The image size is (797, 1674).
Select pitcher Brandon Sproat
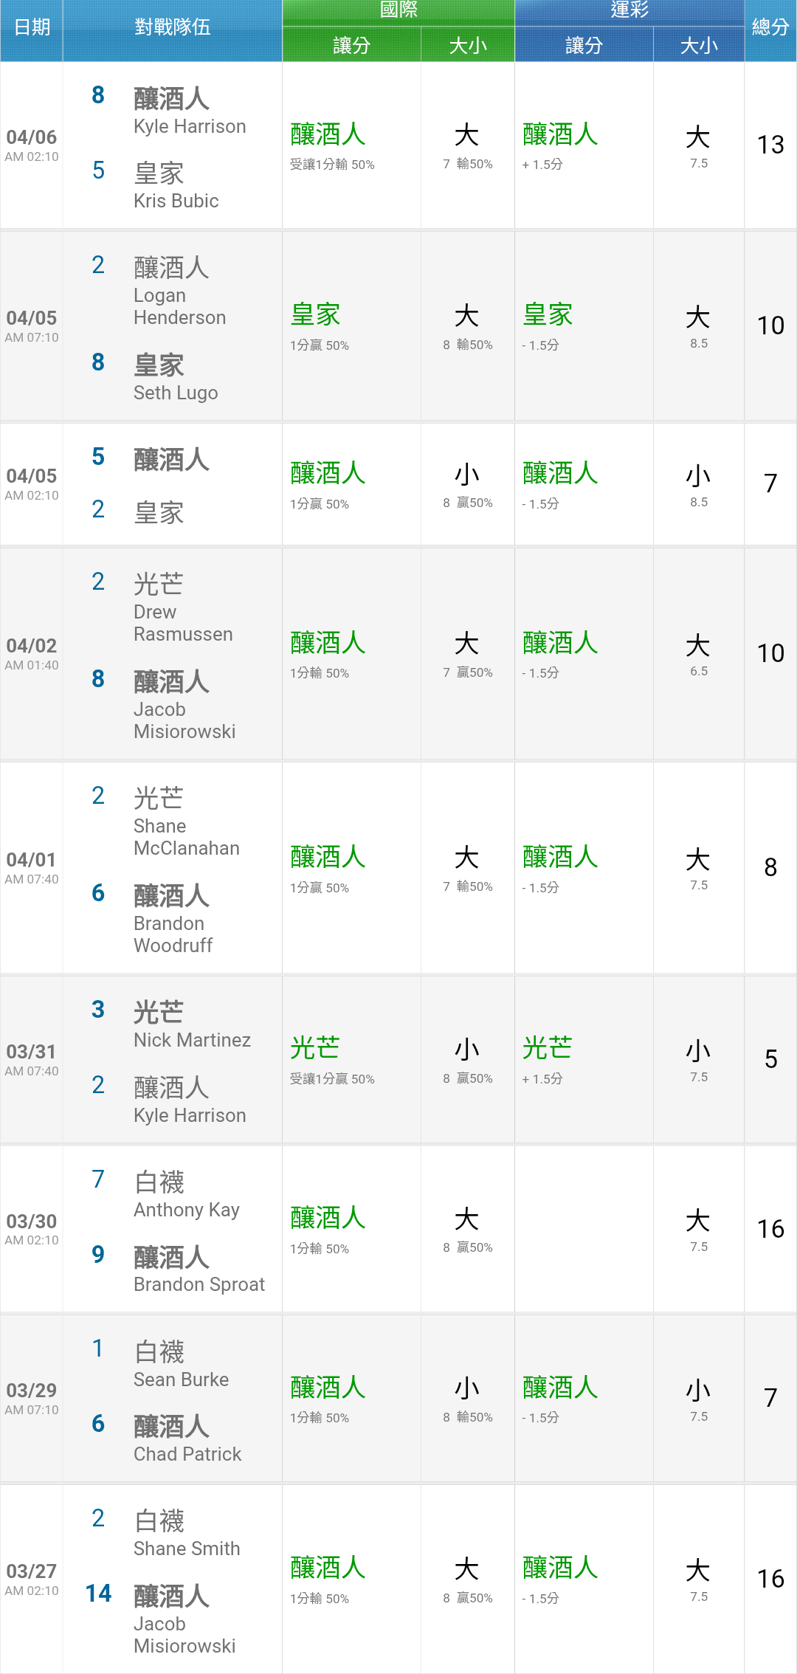pyautogui.click(x=199, y=1284)
